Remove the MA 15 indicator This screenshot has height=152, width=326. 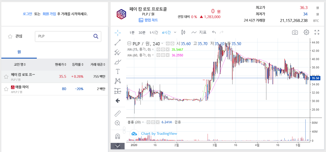167,49
